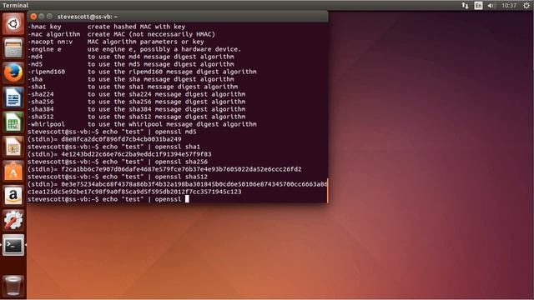Open the Ubuntu Dash search launcher
Viewport: 534px width, 300px height.
pyautogui.click(x=13, y=24)
